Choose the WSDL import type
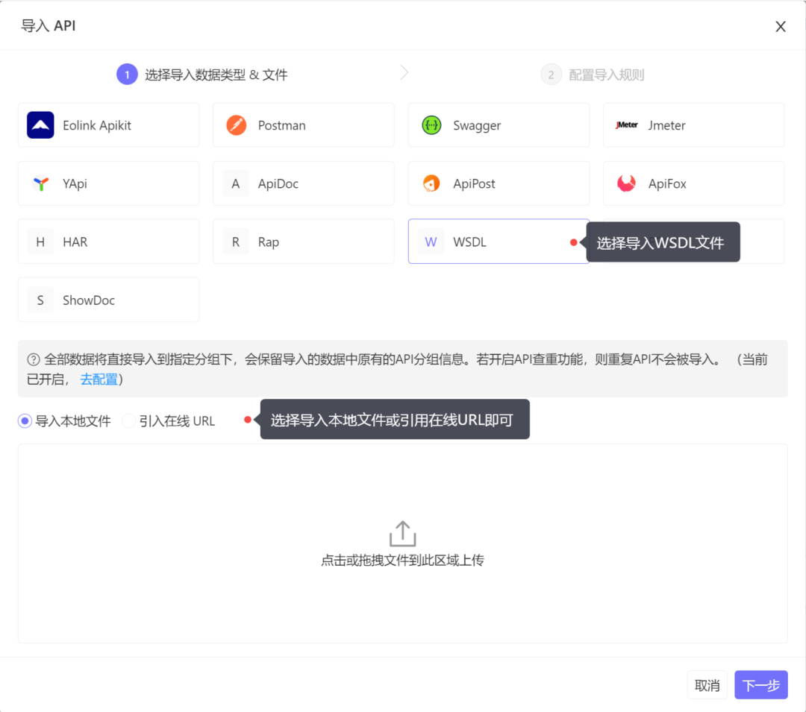The image size is (806, 712). [x=499, y=242]
